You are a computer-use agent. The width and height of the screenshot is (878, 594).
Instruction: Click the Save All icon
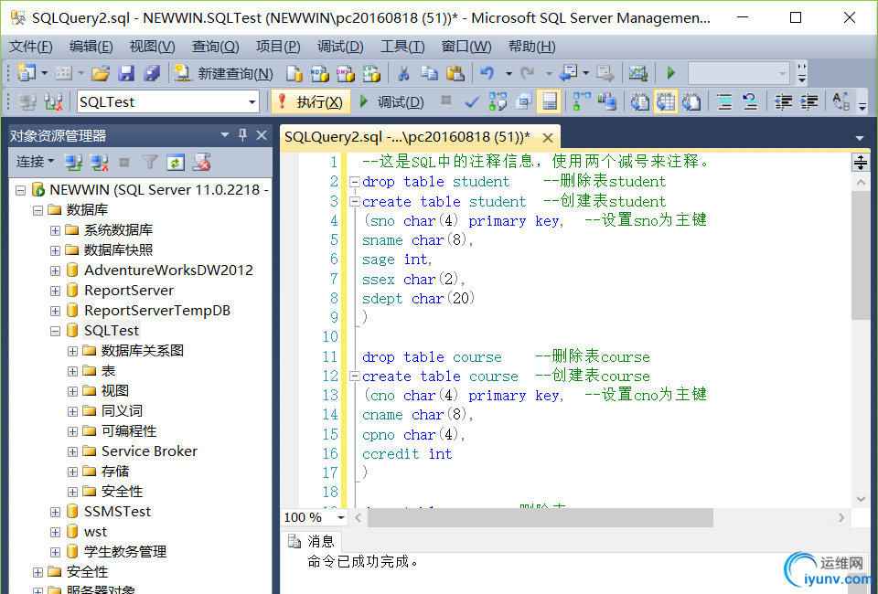coord(152,73)
